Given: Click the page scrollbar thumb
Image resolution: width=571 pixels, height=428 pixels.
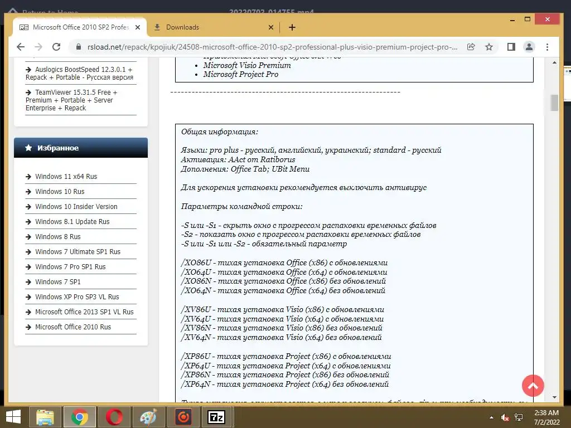Looking at the screenshot, I should click(x=554, y=103).
